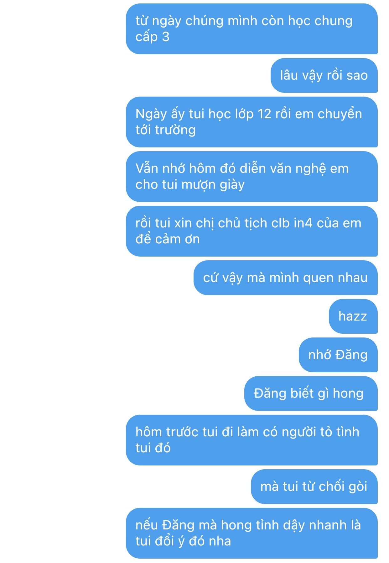Click 'tui đó' at the end of tỏ tình message
The width and height of the screenshot is (389, 563).
pos(153,448)
